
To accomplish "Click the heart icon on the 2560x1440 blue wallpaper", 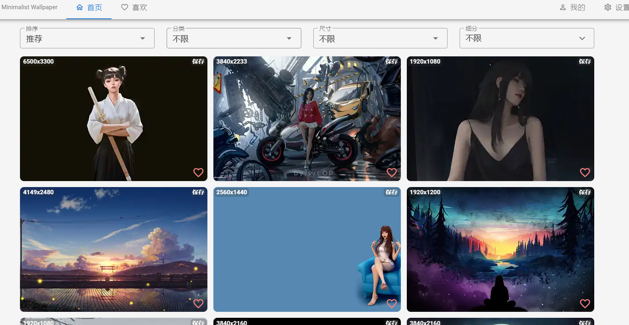I will tap(392, 303).
